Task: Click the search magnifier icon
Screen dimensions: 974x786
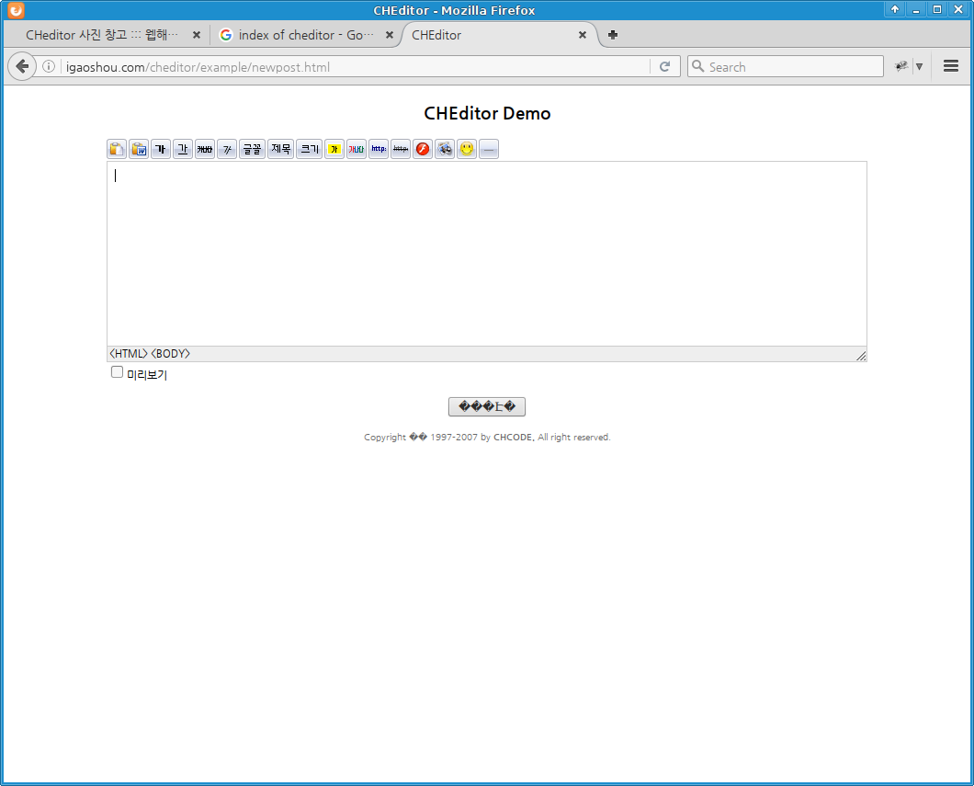Action: (x=698, y=66)
